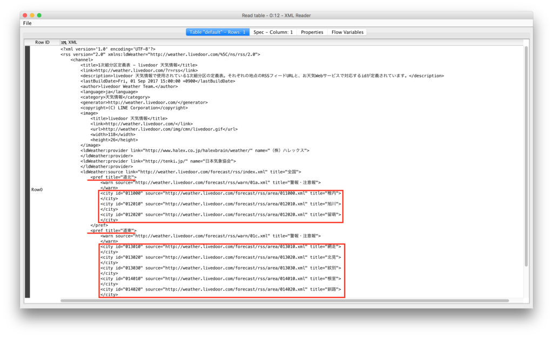
Task: Open the File menu
Action: 27,23
